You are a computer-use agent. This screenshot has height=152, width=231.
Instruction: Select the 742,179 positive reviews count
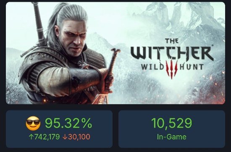click(x=47, y=137)
